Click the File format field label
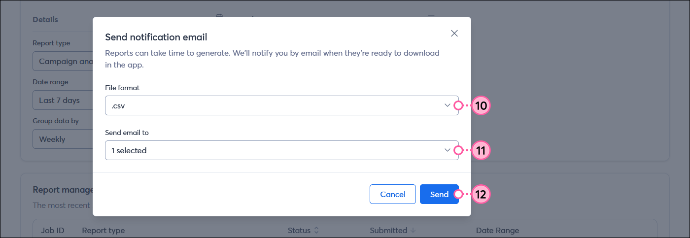Image resolution: width=690 pixels, height=238 pixels. [x=122, y=87]
